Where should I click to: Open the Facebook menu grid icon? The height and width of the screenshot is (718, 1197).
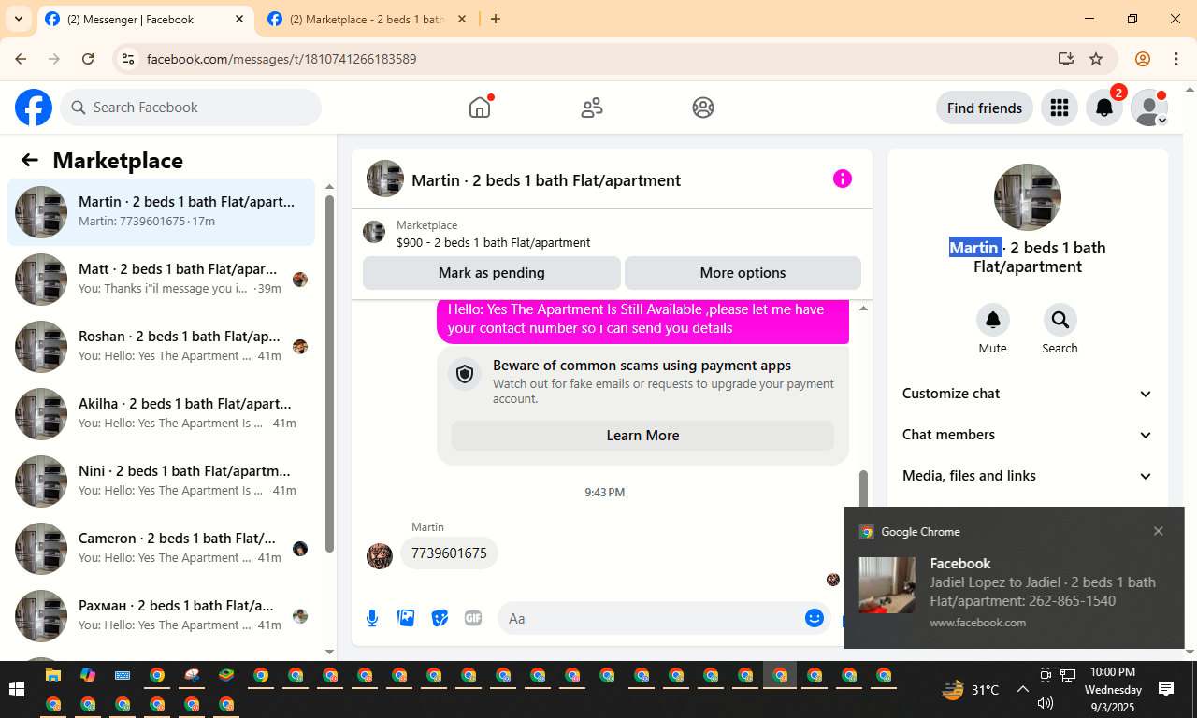click(1060, 108)
